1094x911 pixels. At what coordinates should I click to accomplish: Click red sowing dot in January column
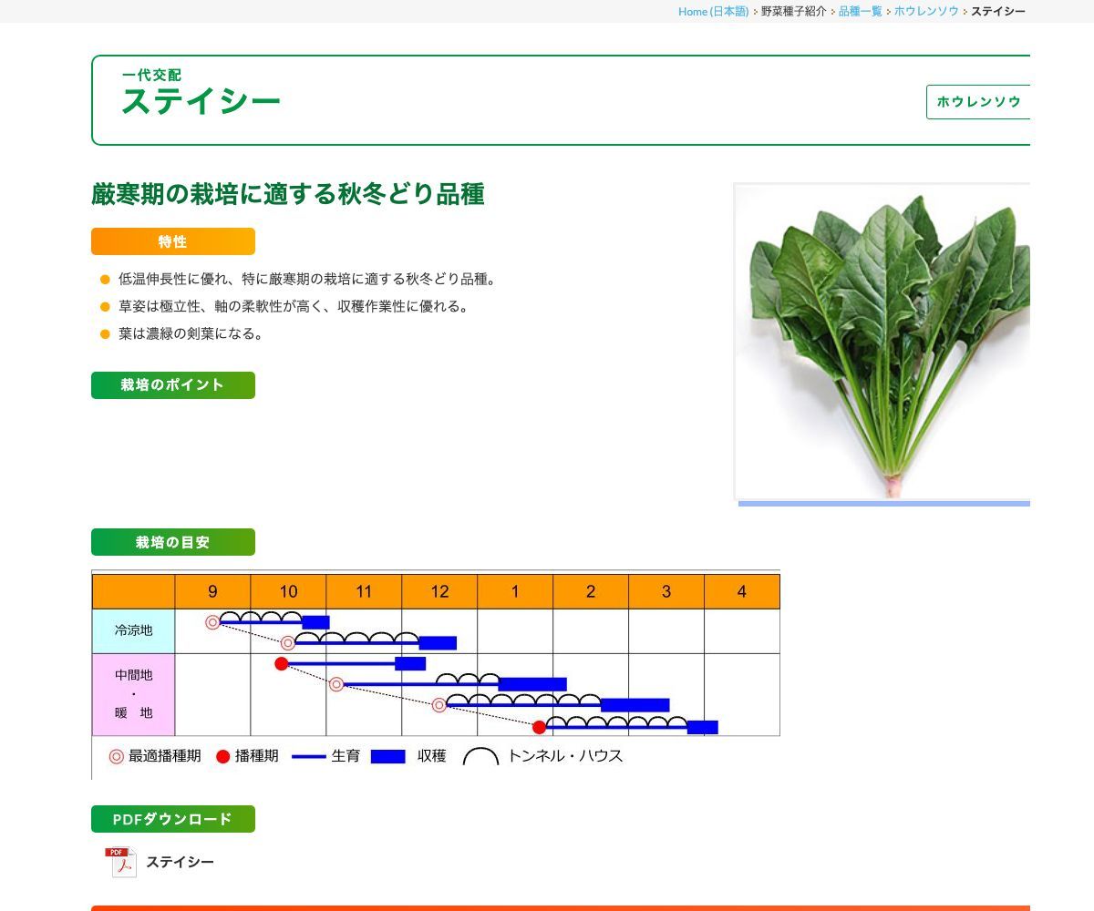pyautogui.click(x=539, y=727)
